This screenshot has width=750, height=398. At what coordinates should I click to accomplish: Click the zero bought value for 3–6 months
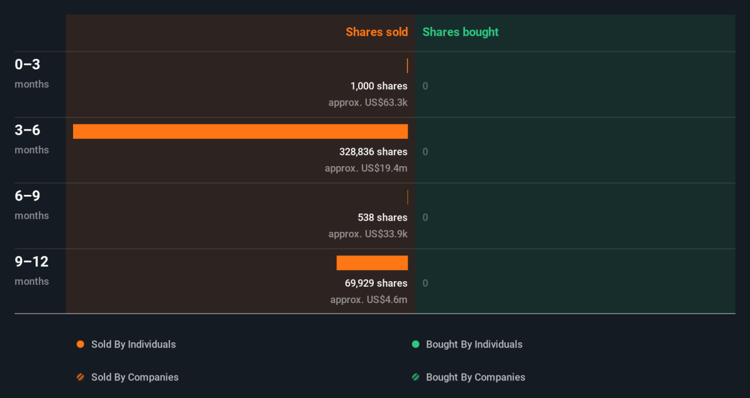click(425, 152)
